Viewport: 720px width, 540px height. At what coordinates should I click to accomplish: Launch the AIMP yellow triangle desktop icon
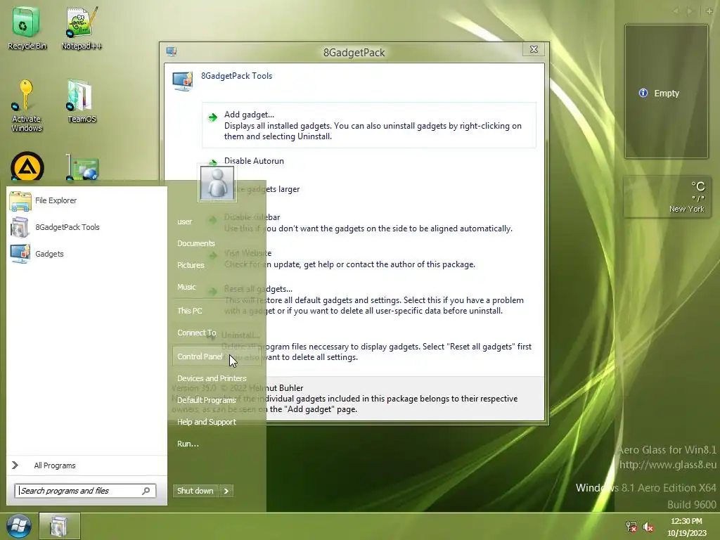(27, 167)
